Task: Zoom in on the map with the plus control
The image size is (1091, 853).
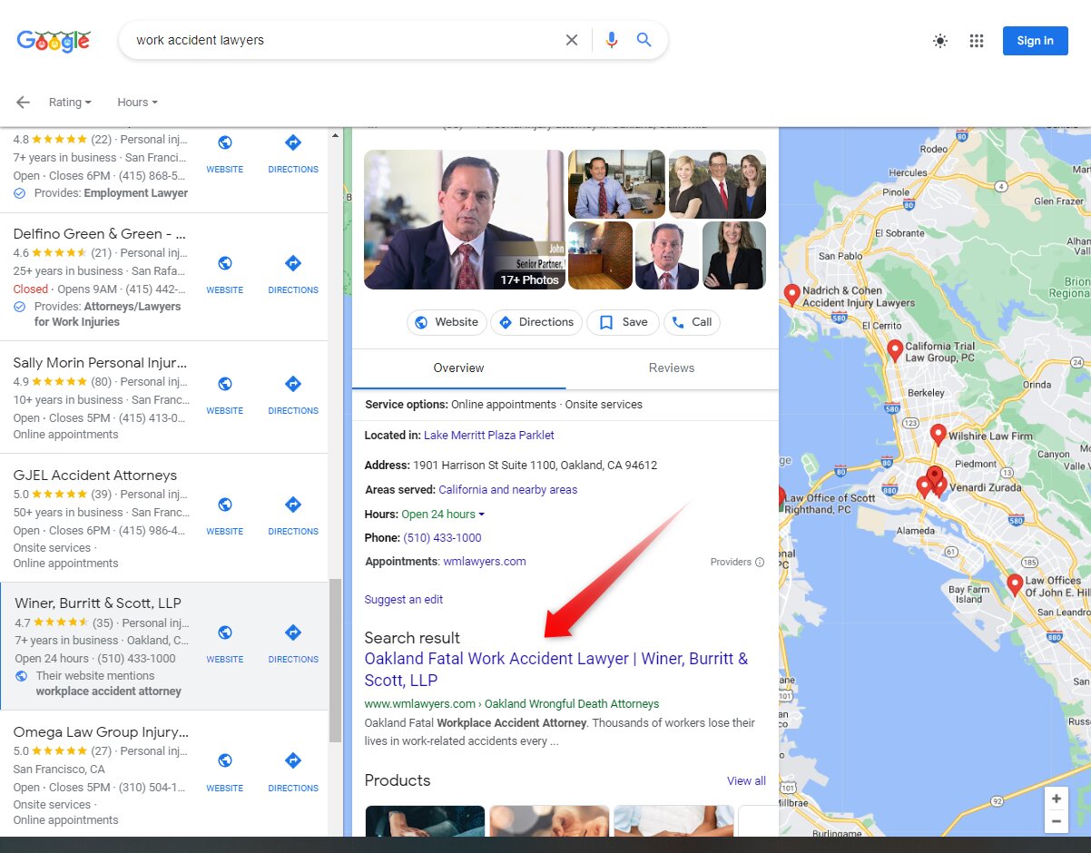Action: coord(1057,799)
